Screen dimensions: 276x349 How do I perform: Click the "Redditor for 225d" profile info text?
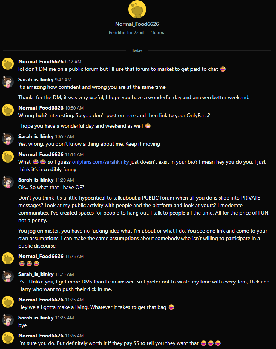pos(126,33)
